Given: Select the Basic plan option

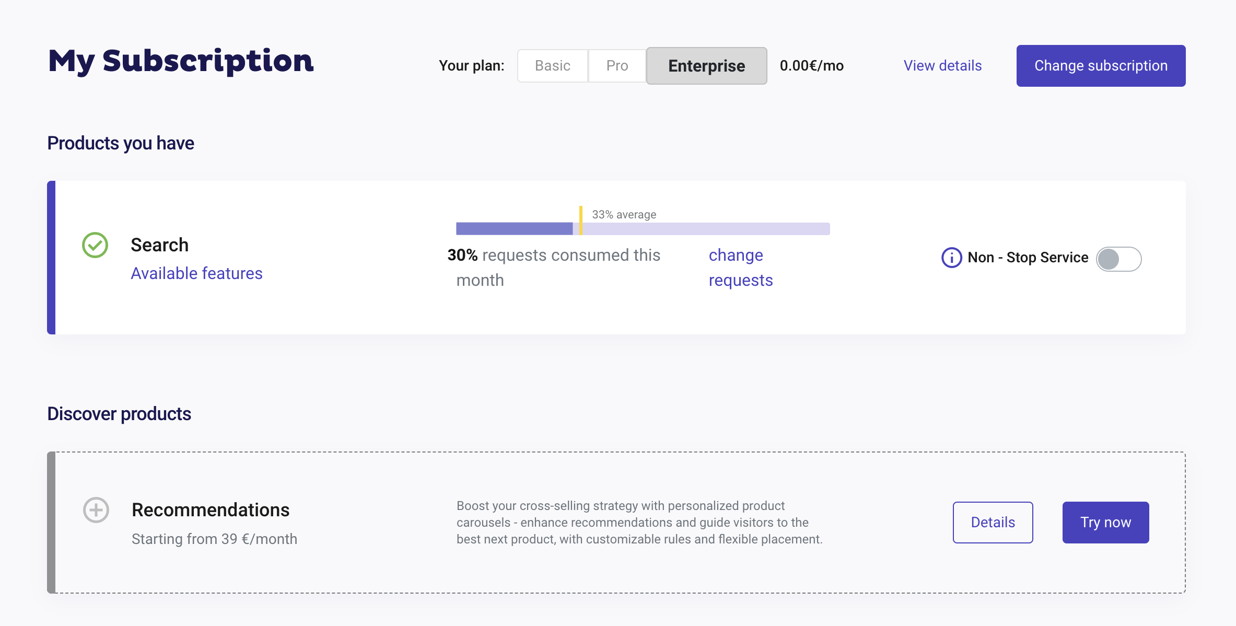Looking at the screenshot, I should pos(553,66).
